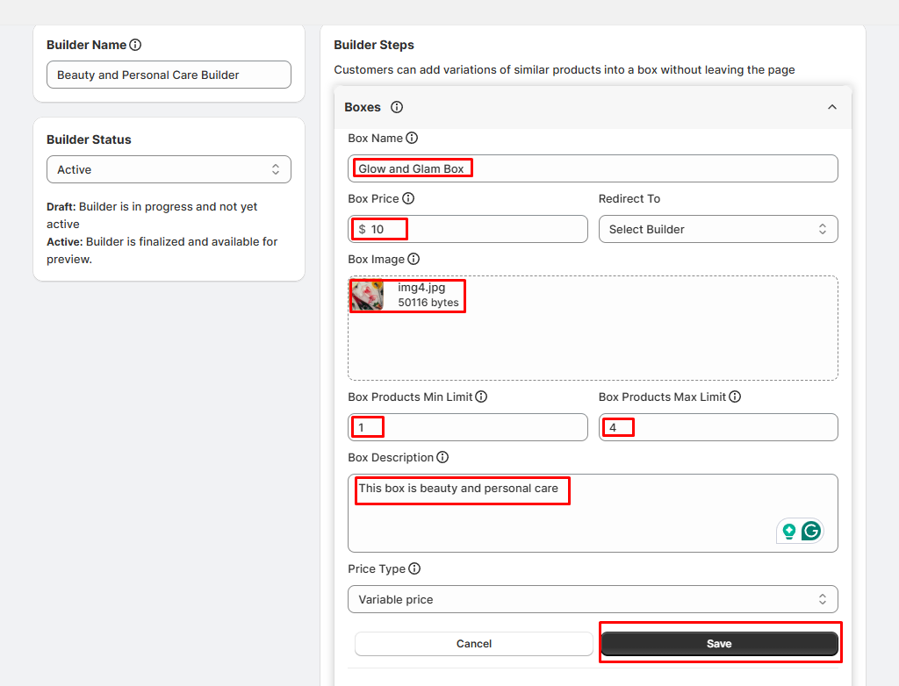The height and width of the screenshot is (686, 899).
Task: Select the img4.jpg image thumbnail
Action: pyautogui.click(x=367, y=296)
